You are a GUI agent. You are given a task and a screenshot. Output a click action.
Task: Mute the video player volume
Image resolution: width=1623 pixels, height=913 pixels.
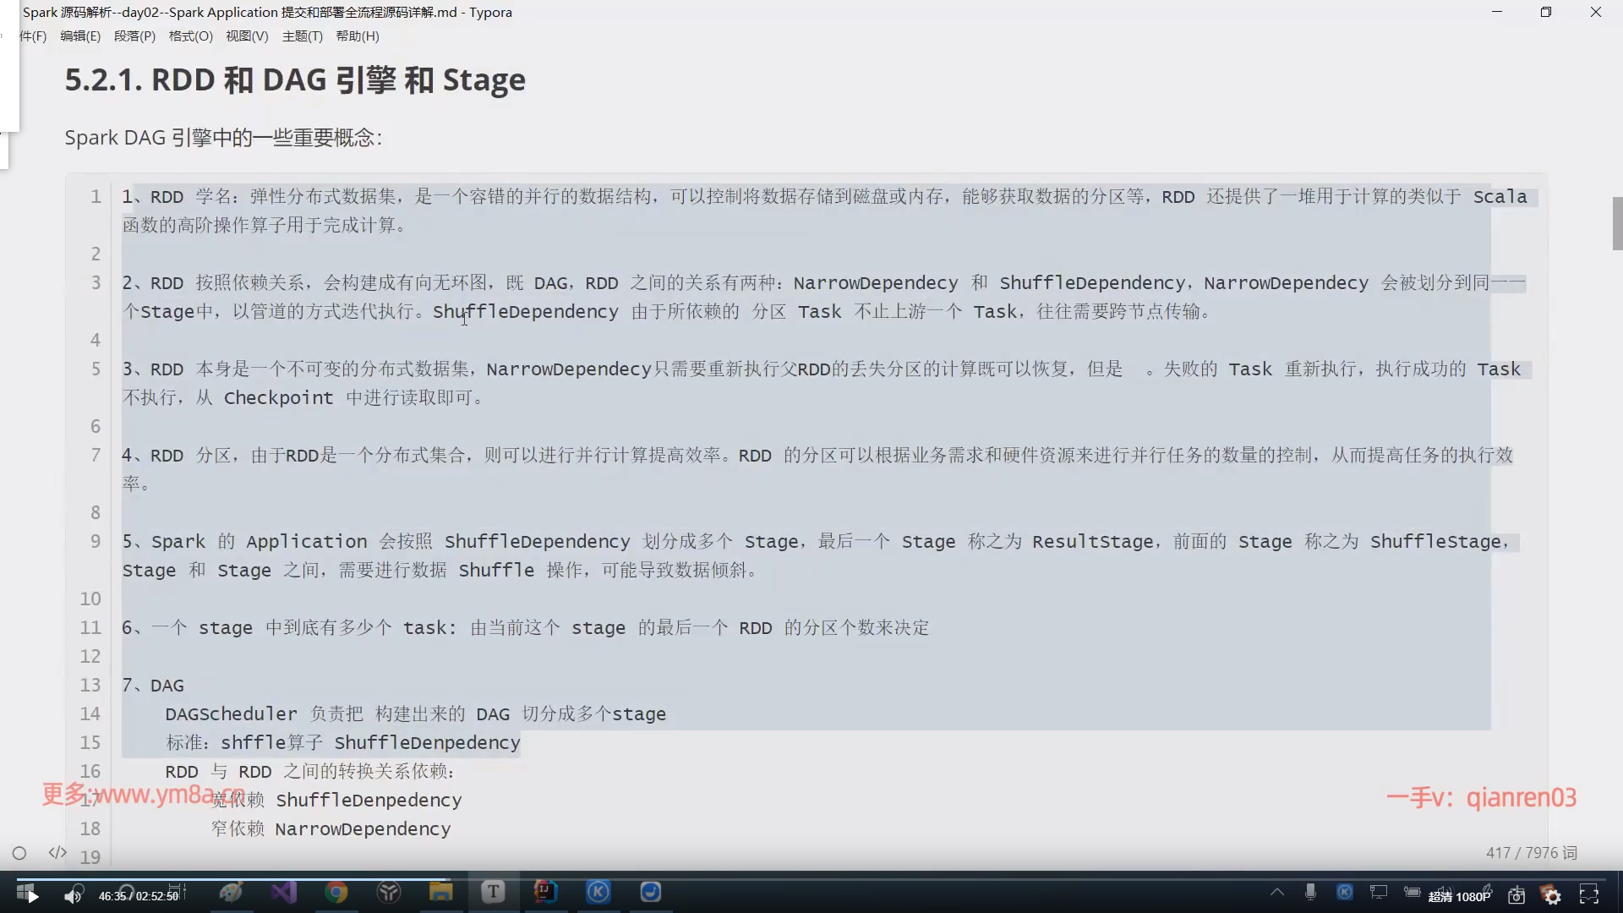coord(74,895)
